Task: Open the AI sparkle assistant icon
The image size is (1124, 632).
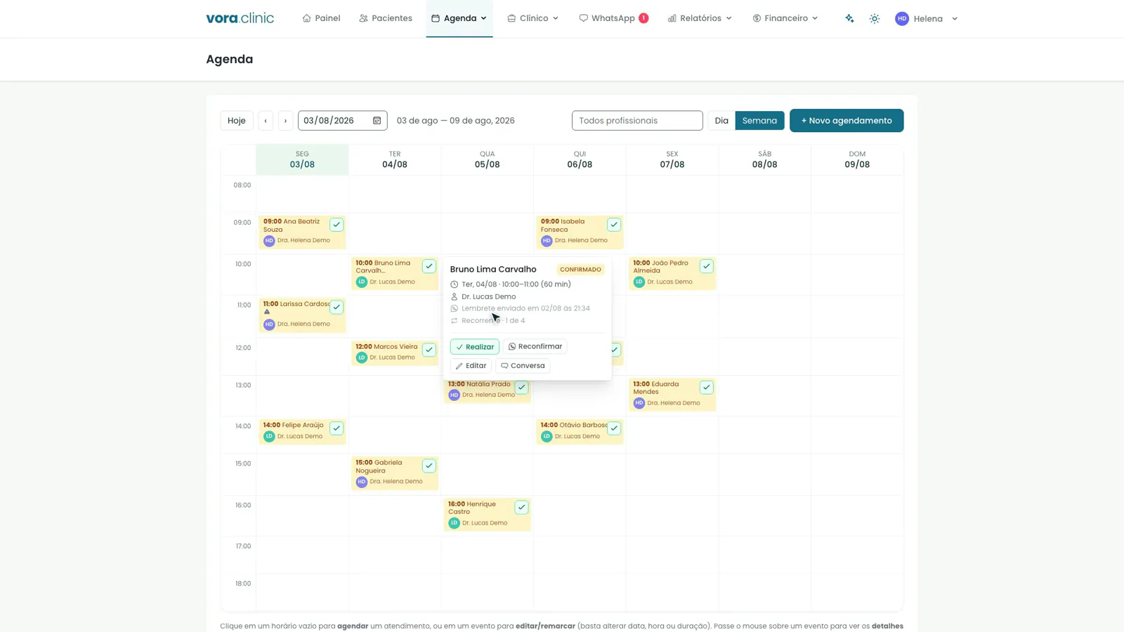Action: pyautogui.click(x=849, y=18)
